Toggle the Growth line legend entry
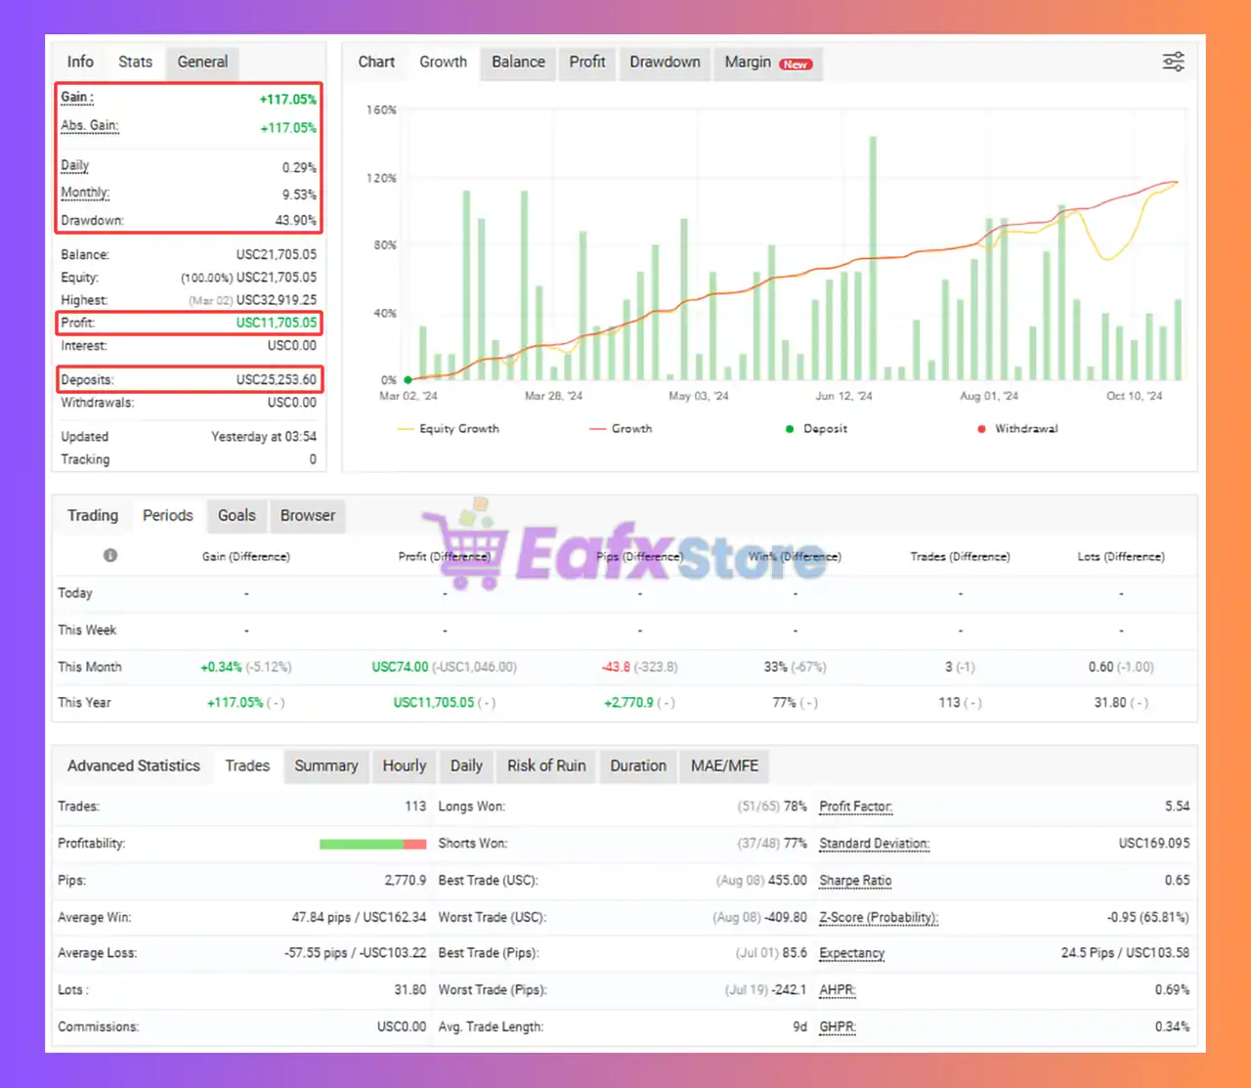The image size is (1251, 1088). point(620,428)
